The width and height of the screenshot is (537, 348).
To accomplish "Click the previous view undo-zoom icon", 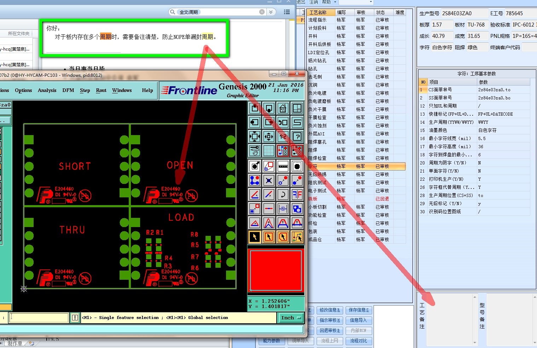I will click(283, 122).
